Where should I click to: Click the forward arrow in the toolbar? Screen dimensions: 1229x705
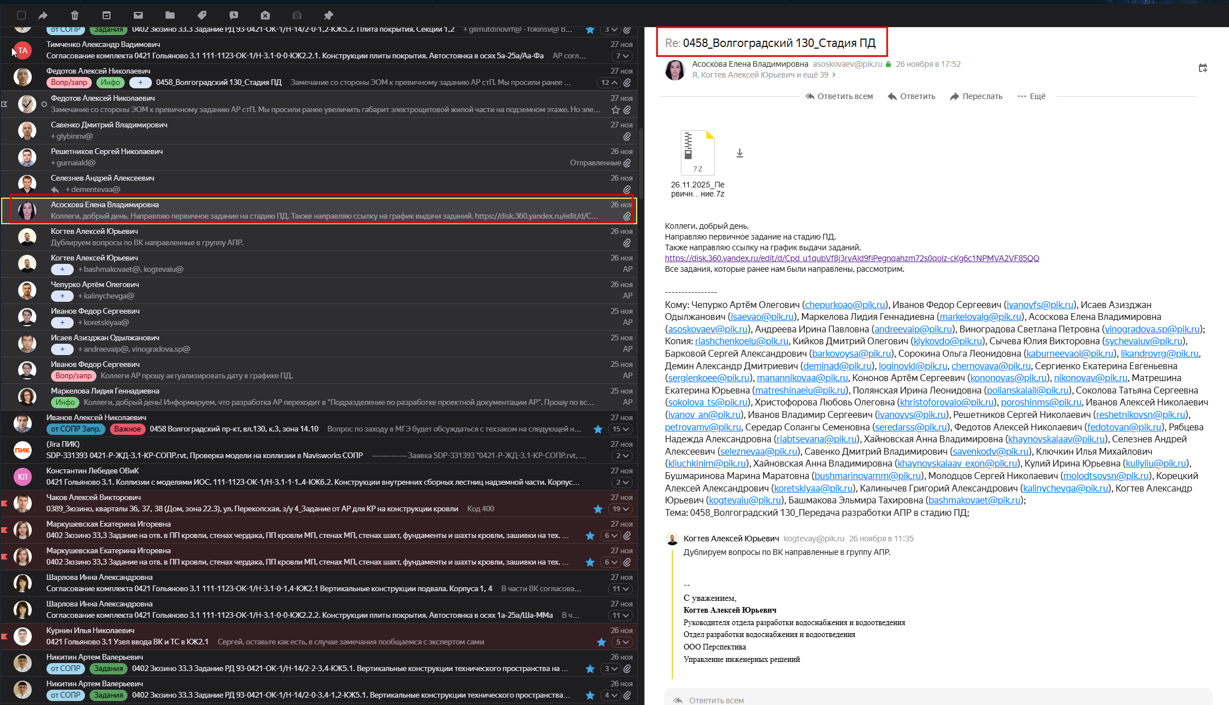point(43,15)
